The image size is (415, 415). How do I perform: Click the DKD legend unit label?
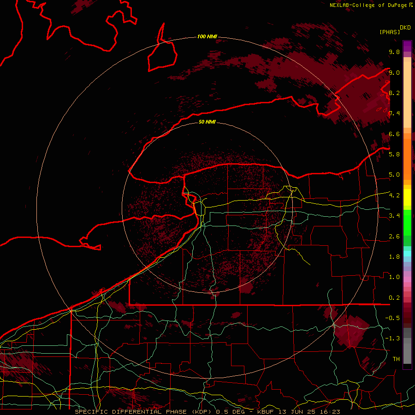[405, 28]
